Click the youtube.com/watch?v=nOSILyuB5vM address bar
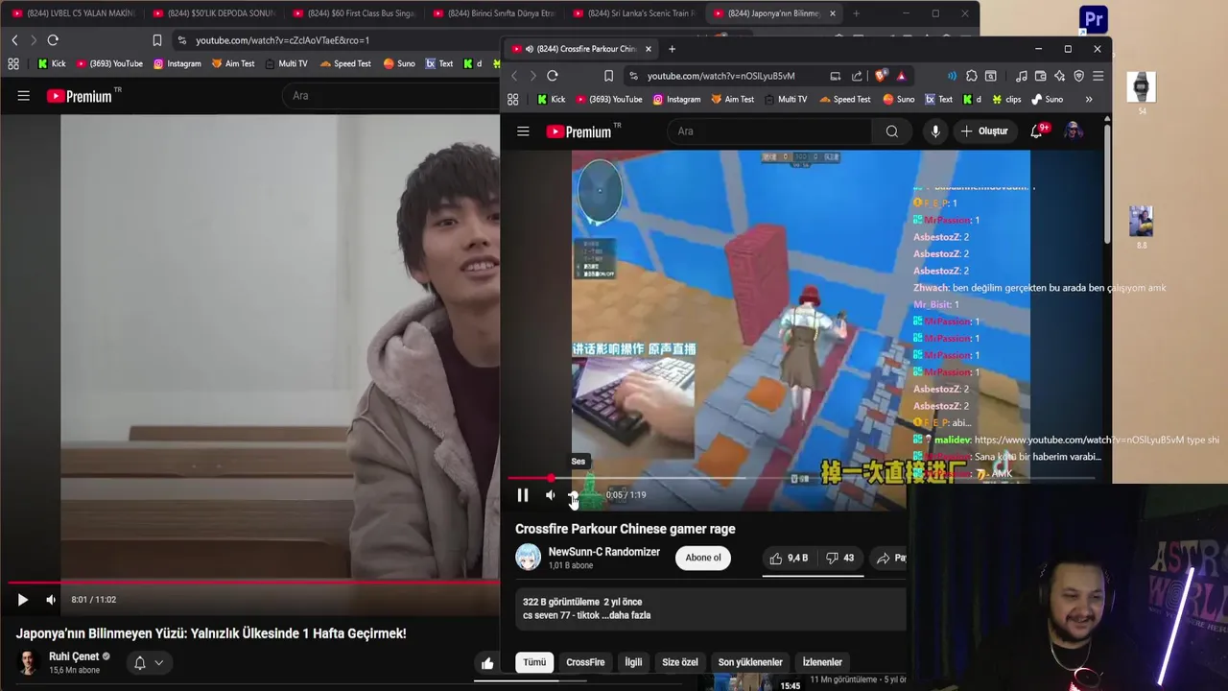 pos(720,76)
